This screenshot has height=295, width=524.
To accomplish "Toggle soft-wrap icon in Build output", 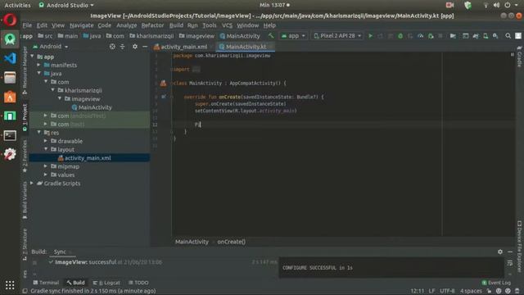I will (510, 263).
